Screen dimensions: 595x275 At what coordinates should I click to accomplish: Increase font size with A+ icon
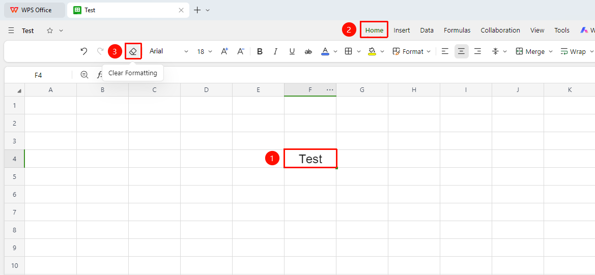[x=224, y=51]
